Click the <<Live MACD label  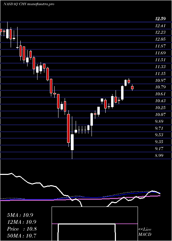pyautogui.click(x=145, y=232)
